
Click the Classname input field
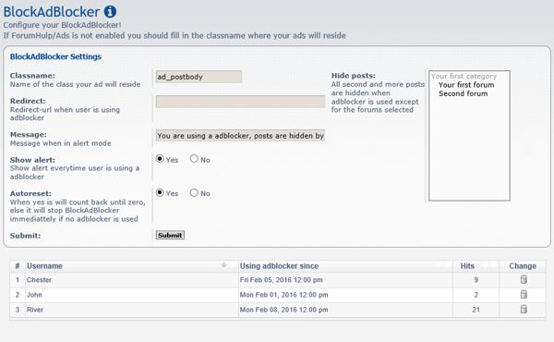click(x=199, y=77)
